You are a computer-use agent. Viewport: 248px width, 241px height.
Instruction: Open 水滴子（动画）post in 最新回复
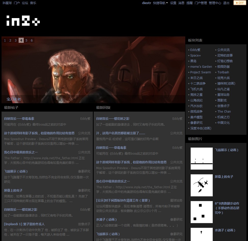point(106,220)
